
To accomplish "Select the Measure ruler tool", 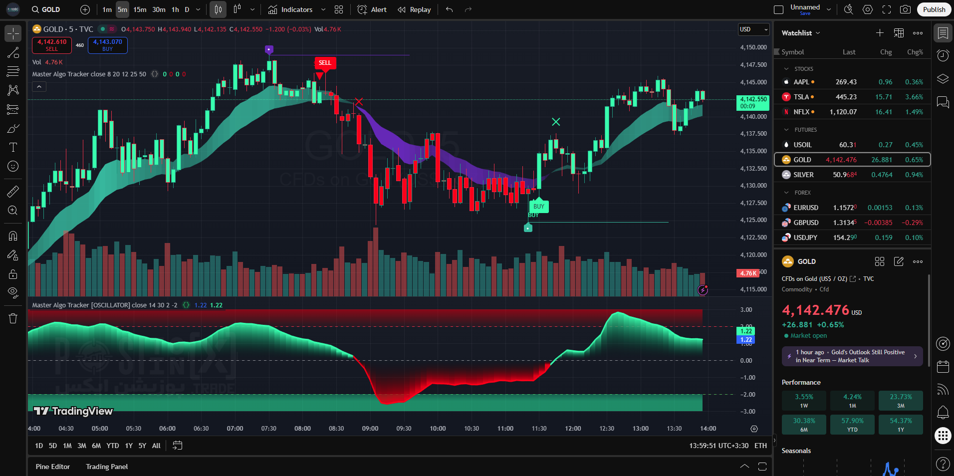I will tap(13, 191).
